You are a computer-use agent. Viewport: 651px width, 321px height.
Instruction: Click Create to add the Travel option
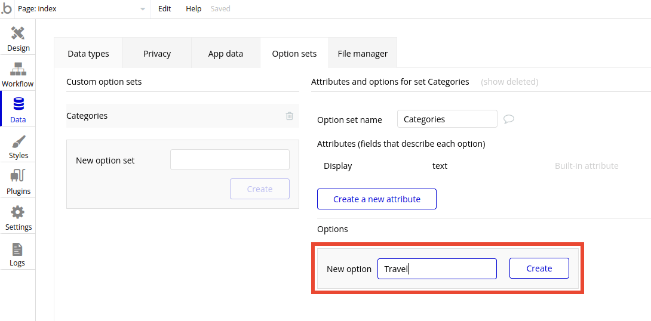pos(539,268)
